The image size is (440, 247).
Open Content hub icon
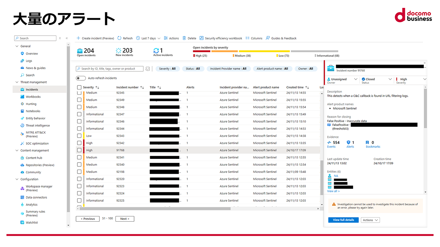pyautogui.click(x=22, y=158)
